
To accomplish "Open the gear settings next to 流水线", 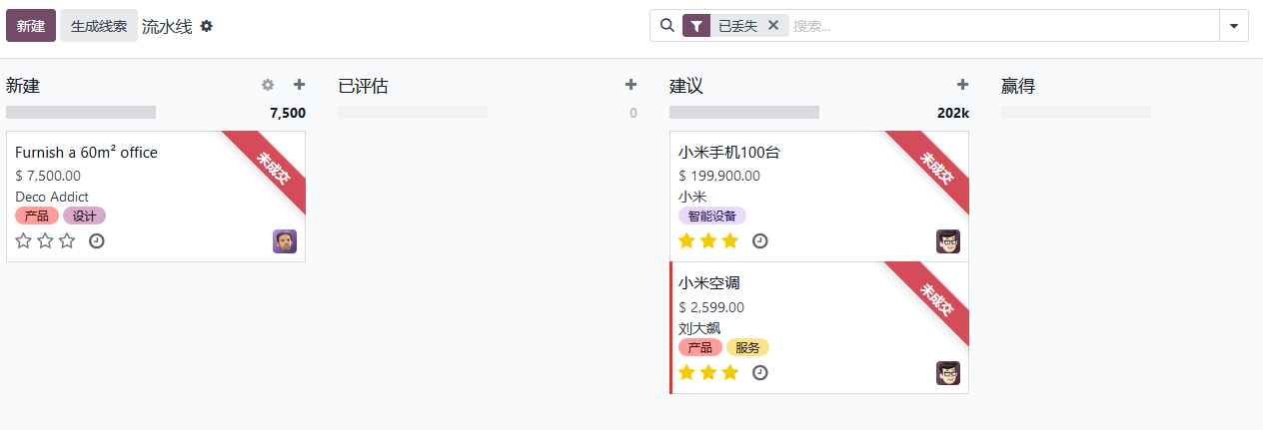I will 207,26.
